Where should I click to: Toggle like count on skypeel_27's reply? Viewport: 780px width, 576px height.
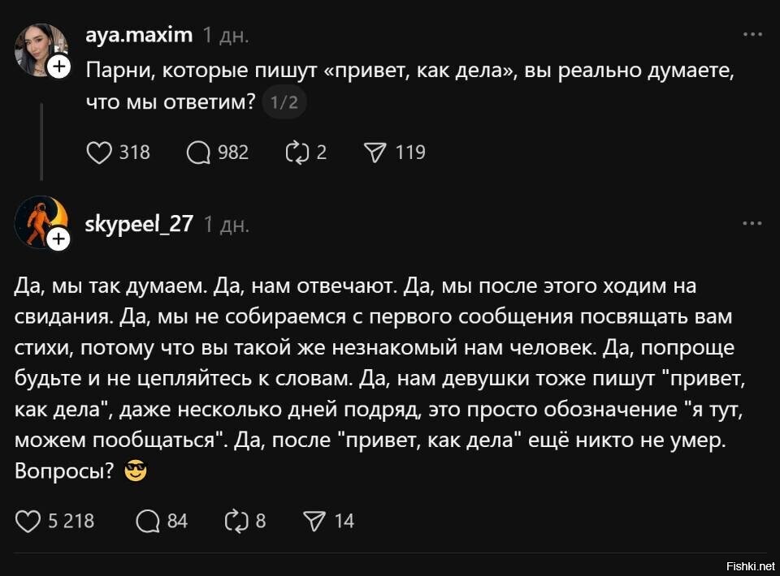tap(71, 522)
